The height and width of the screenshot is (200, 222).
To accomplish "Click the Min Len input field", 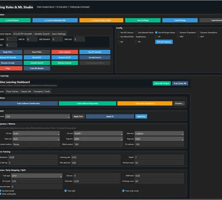I will click(x=79, y=39).
